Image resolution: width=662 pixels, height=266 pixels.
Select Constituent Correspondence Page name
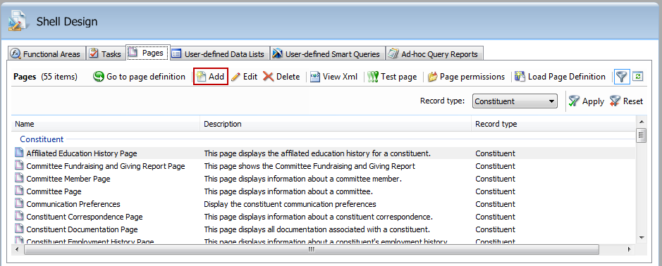click(85, 217)
